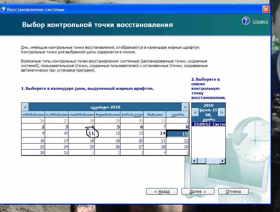280x212 pixels.
Task: Go to previous month in calendar
Action: coord(25,107)
